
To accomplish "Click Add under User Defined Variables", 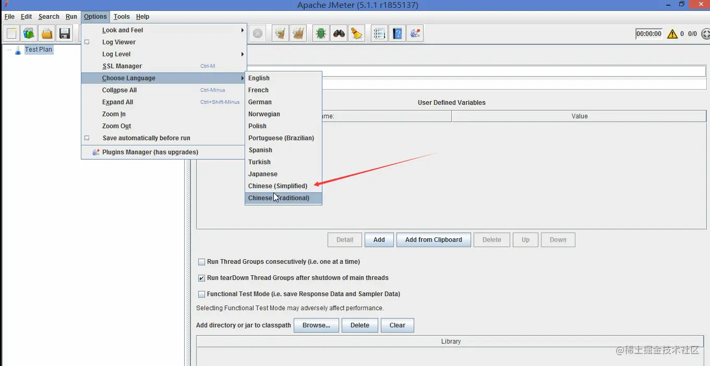I will tap(379, 240).
